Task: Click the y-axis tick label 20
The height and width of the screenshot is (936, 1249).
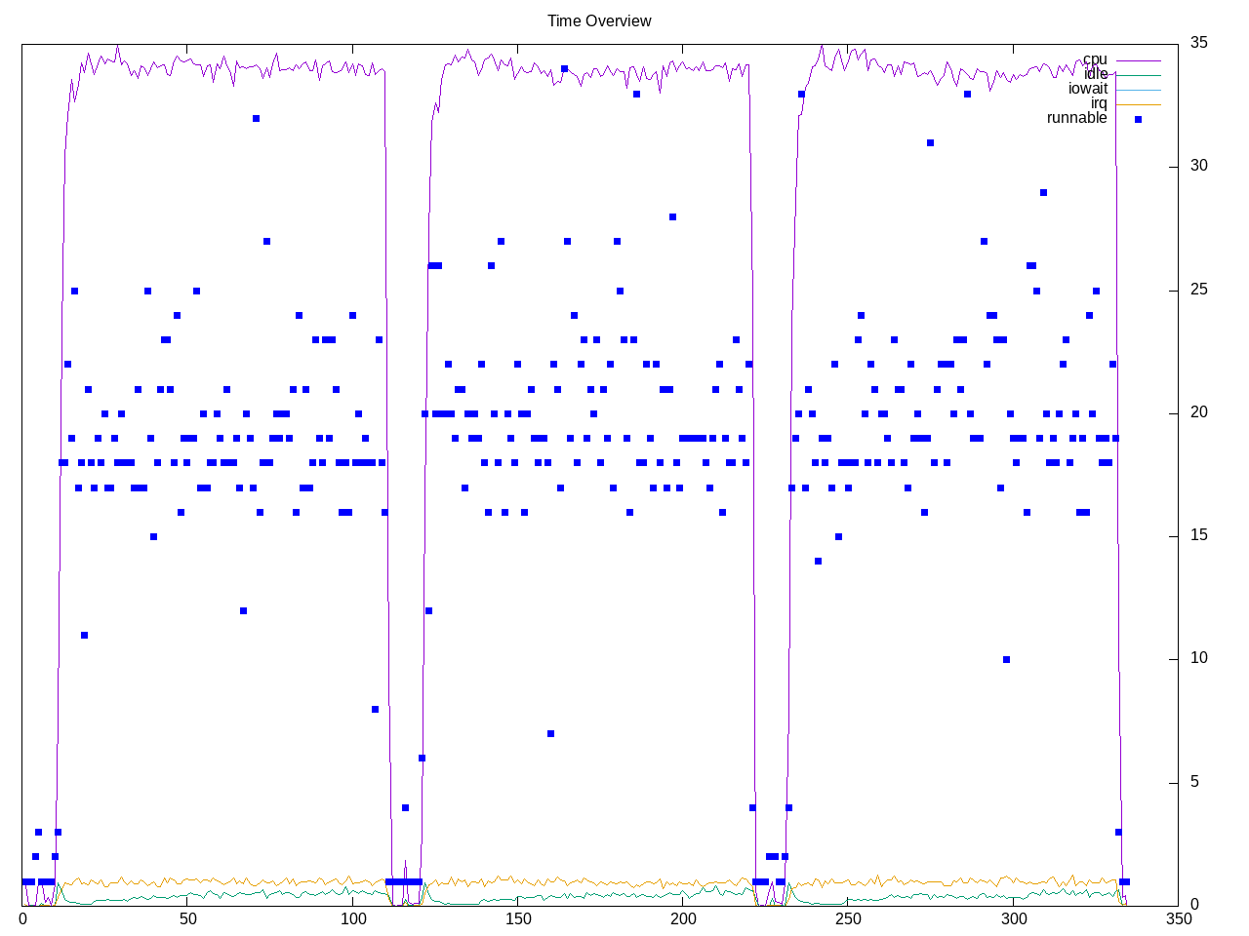Action: coord(1198,412)
